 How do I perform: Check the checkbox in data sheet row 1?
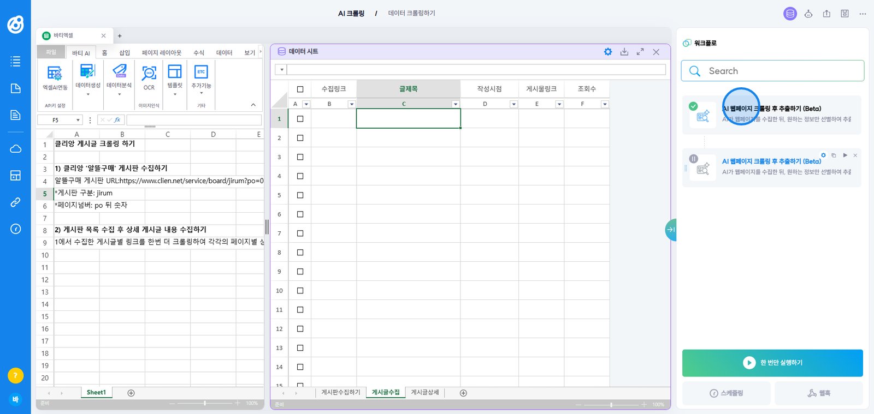[x=300, y=119]
